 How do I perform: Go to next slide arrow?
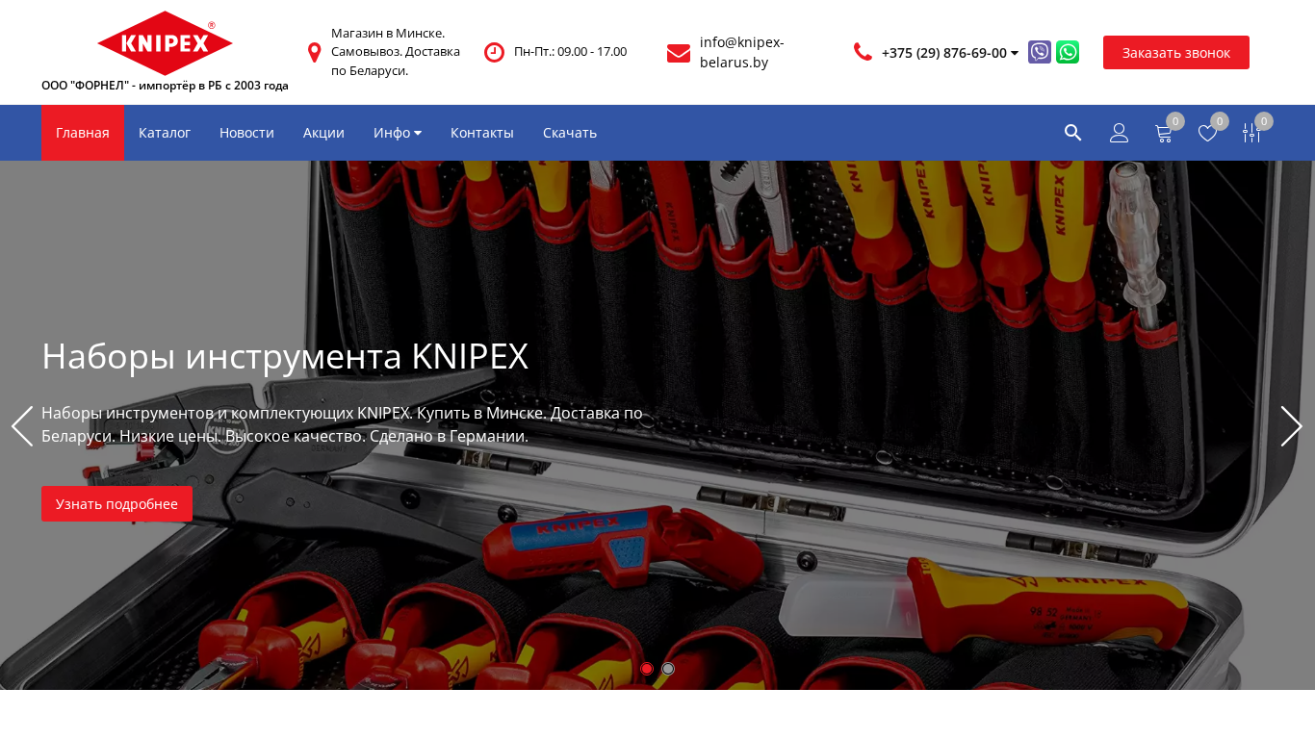(x=1292, y=426)
